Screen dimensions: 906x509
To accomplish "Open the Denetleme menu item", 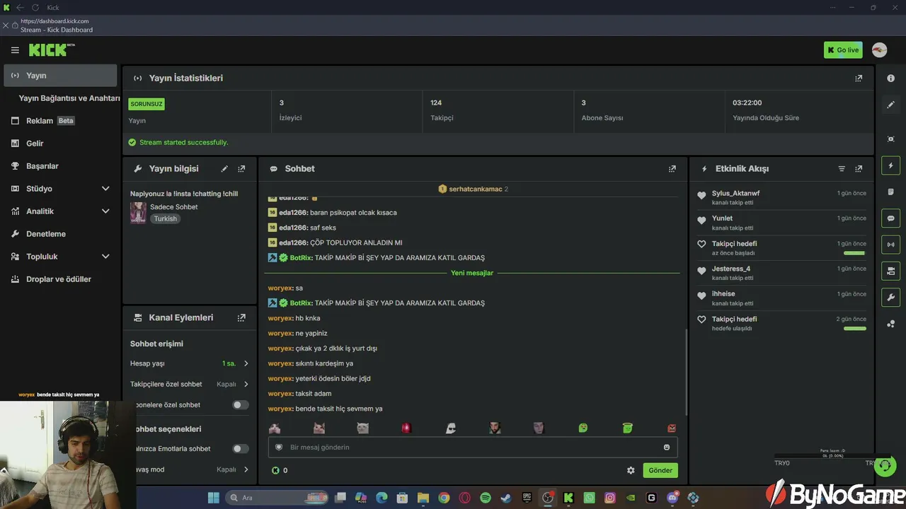I will coord(60,234).
